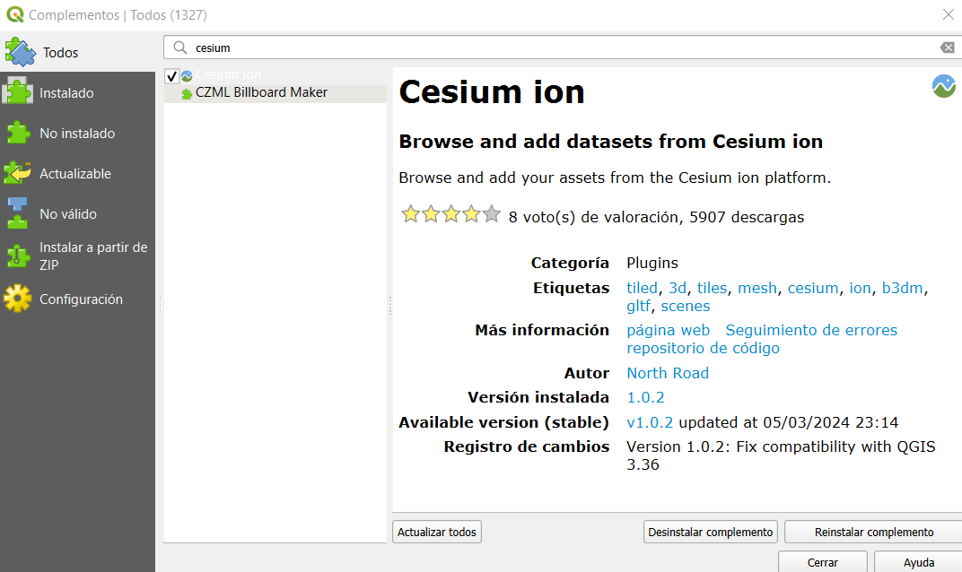Viewport: 962px width, 572px height.
Task: Click the Cerrar button
Action: coord(823,561)
